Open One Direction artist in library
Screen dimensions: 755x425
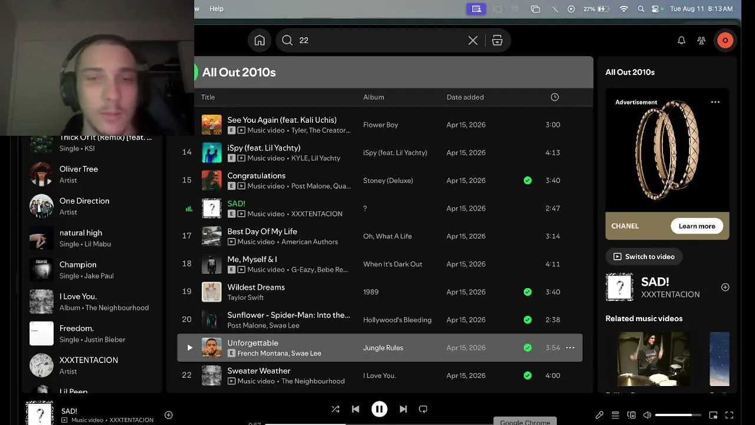tap(92, 206)
